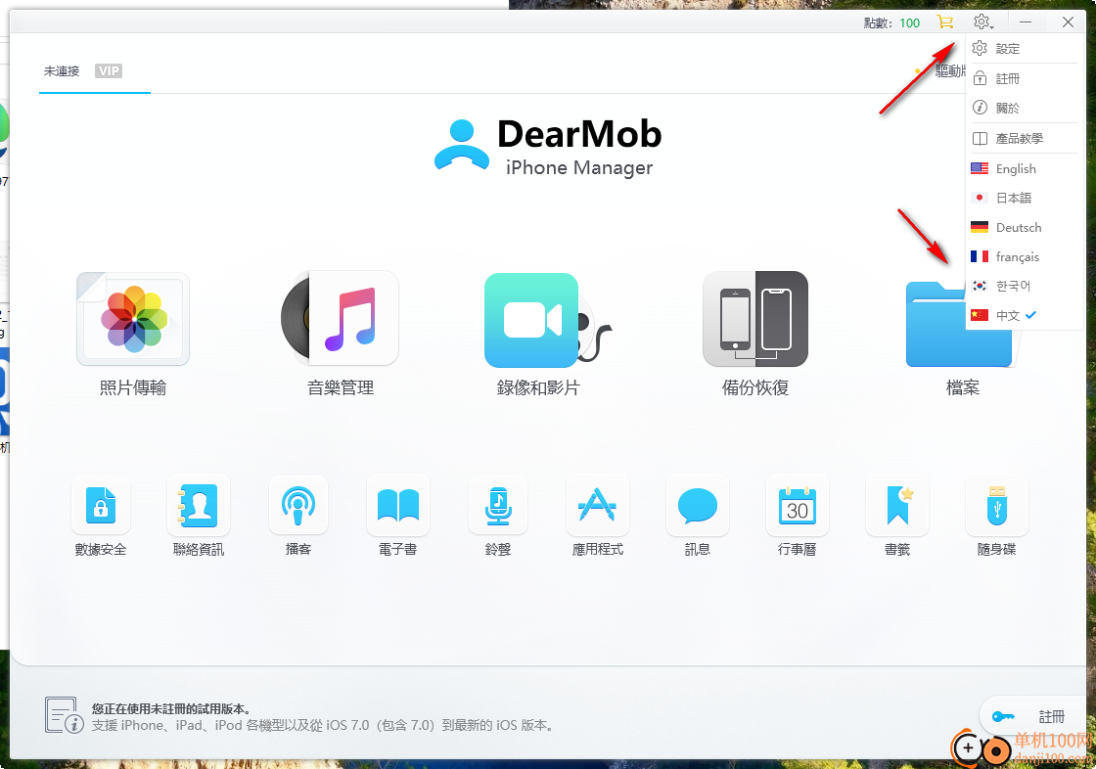
Task: Select 註冊 in the dropdown menu
Action: coord(1024,78)
